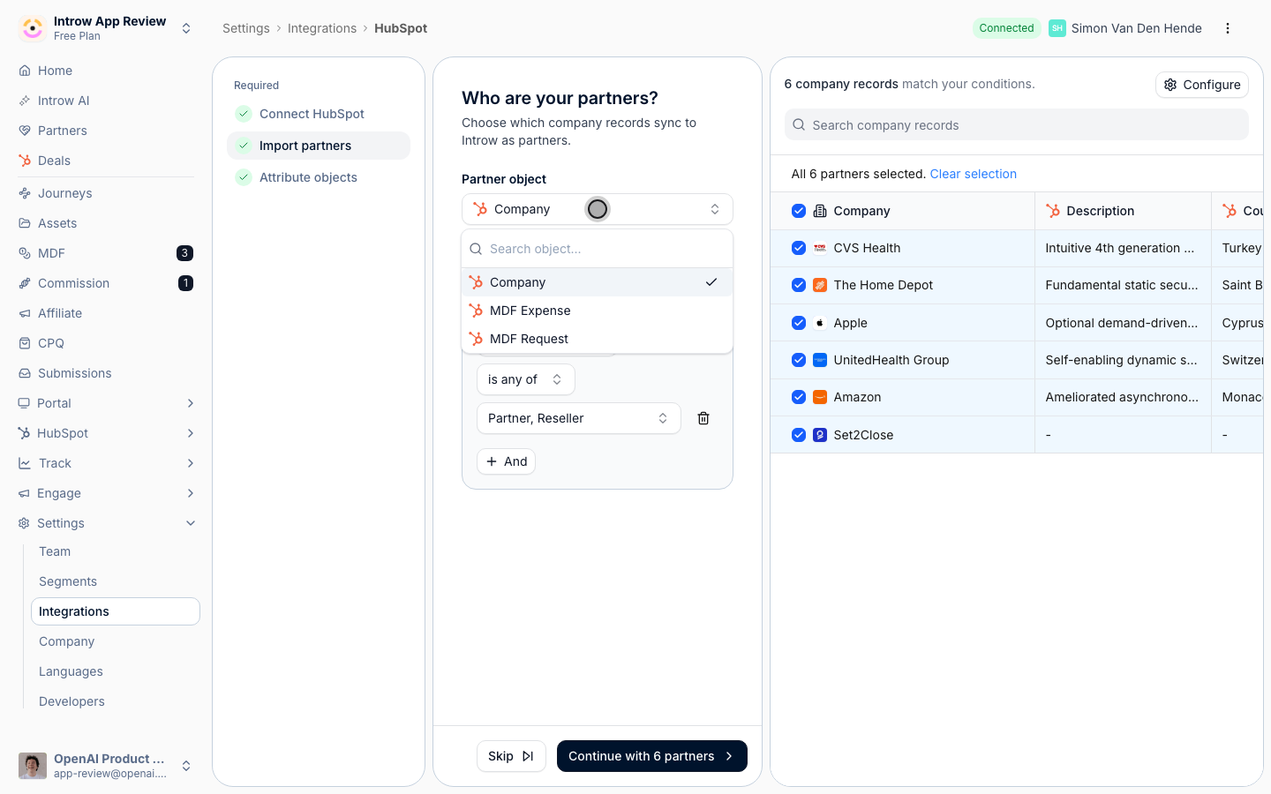This screenshot has width=1271, height=794.
Task: Open the Commission sidebar icon
Action: (25, 283)
